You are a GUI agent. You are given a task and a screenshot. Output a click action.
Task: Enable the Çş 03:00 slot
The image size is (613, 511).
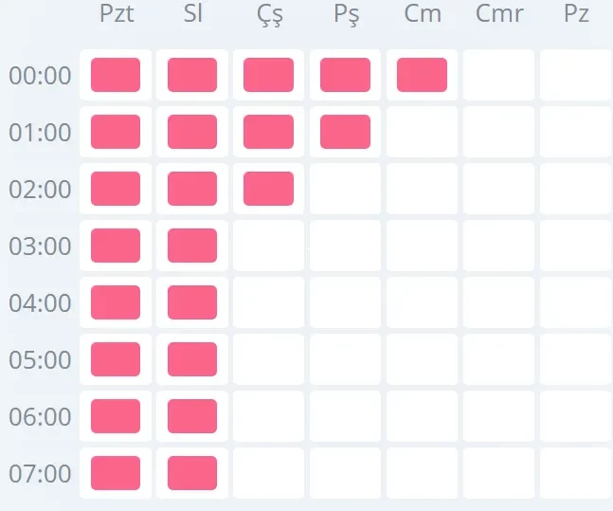point(268,246)
